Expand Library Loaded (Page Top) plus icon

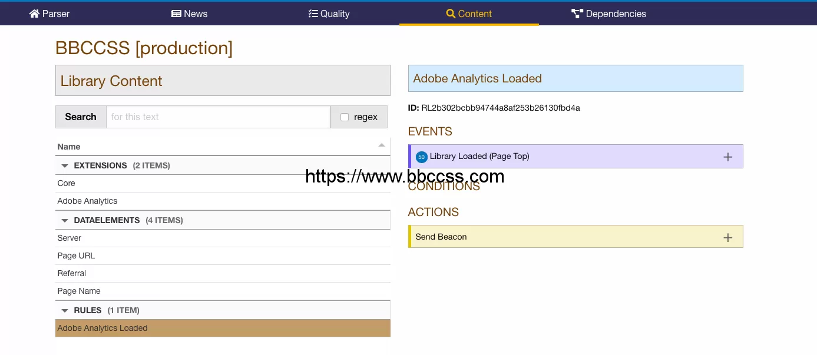click(728, 157)
